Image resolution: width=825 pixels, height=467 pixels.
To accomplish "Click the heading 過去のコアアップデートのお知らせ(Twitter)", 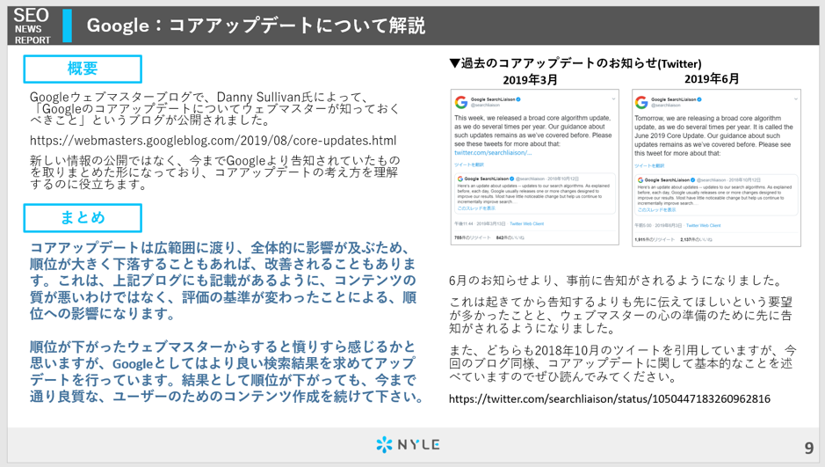I will (575, 63).
